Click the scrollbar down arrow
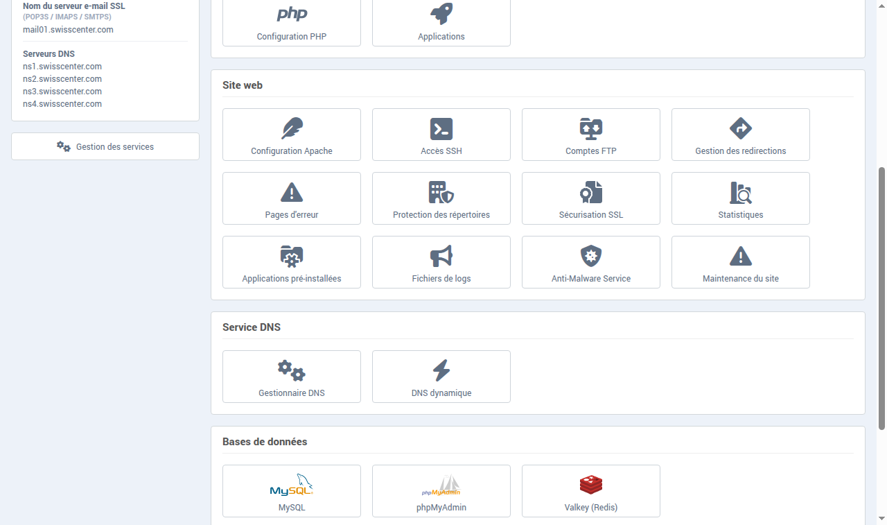 tap(881, 518)
